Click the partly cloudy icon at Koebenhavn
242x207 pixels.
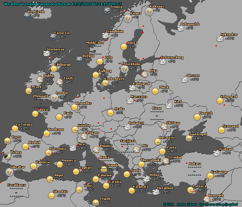click(106, 83)
